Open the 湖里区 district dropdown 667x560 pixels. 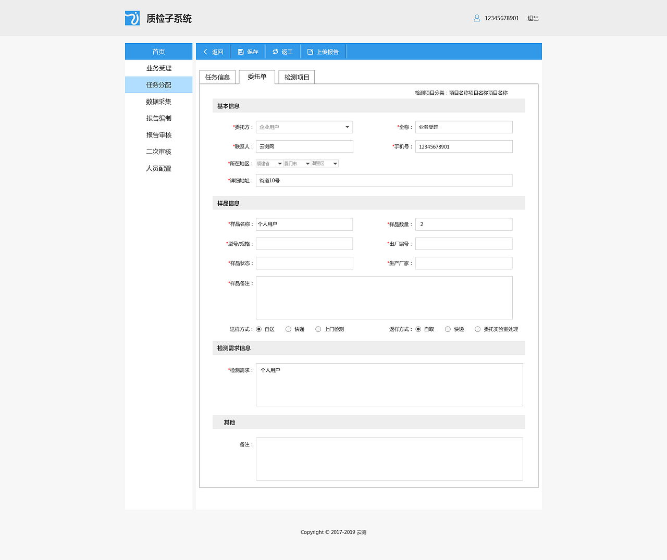click(325, 164)
